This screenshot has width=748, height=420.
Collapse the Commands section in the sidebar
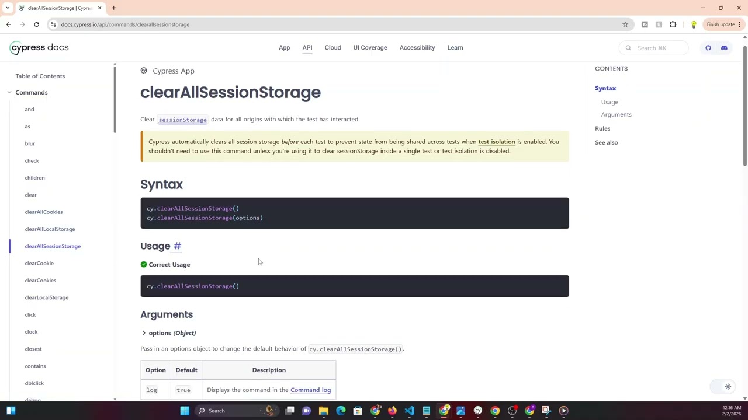9,92
